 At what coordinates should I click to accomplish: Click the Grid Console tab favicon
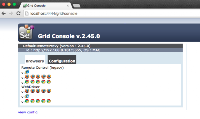point(25,6)
